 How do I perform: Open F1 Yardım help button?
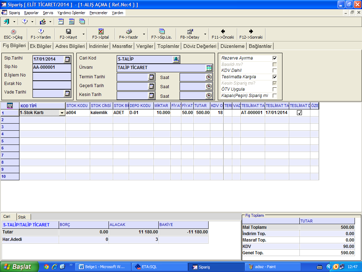[x=41, y=34]
